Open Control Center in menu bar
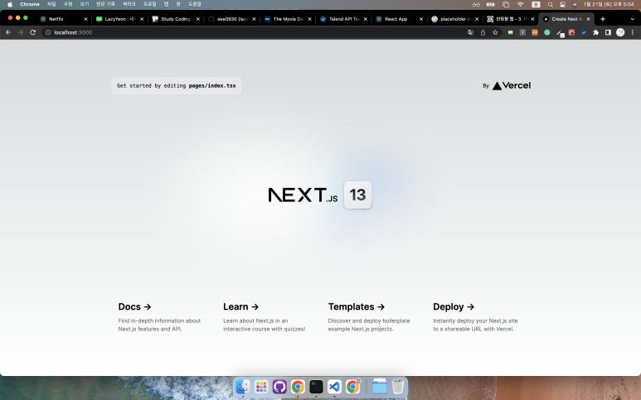This screenshot has width=641, height=400. pos(562,4)
